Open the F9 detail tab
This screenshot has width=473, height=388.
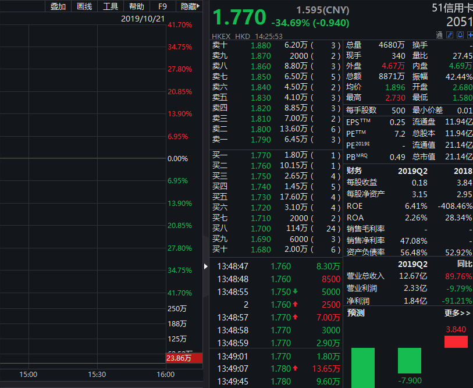pyautogui.click(x=162, y=6)
